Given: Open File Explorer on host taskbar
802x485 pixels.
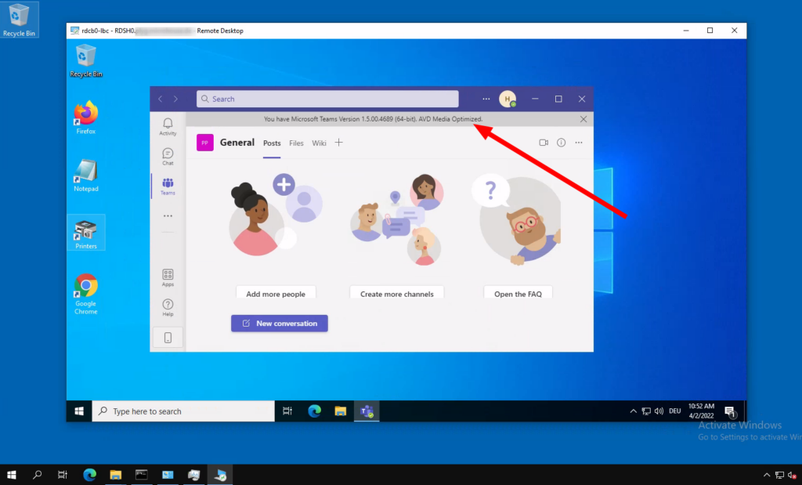Looking at the screenshot, I should [x=116, y=475].
